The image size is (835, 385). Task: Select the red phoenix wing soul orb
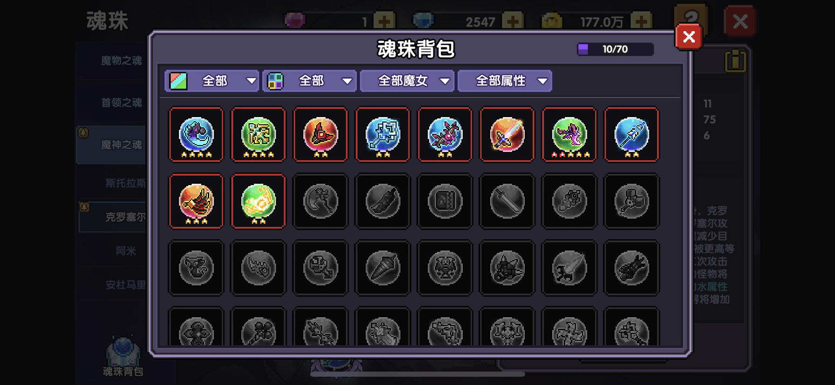click(x=196, y=201)
